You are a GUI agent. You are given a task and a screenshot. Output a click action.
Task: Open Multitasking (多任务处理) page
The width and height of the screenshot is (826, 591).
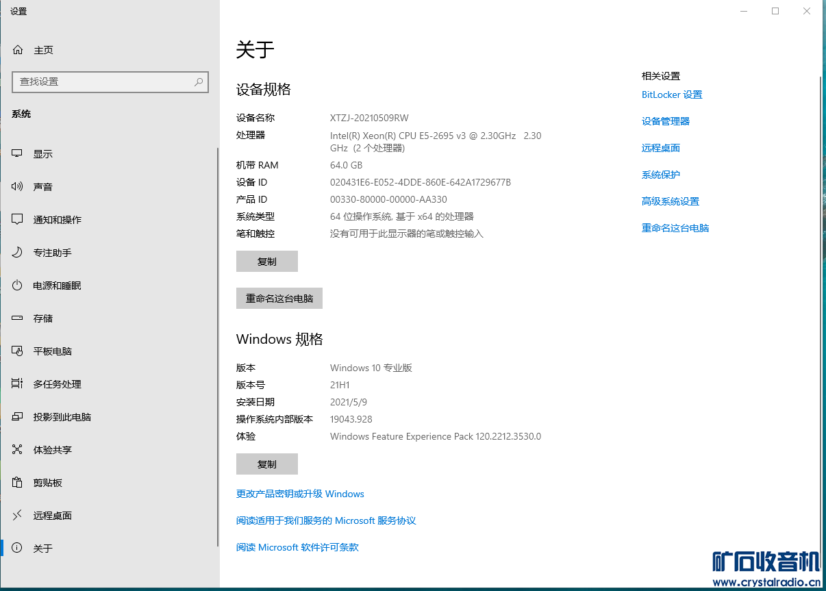click(x=57, y=384)
